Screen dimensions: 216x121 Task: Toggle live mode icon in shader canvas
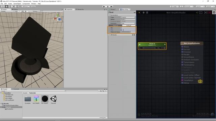139,12
